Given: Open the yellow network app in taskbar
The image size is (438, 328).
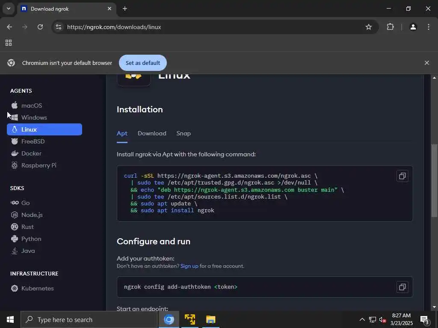Looking at the screenshot, I should (190, 319).
